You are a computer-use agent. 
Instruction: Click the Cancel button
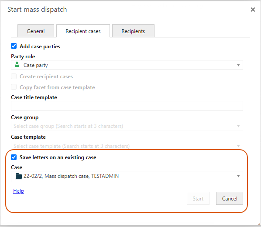click(x=230, y=198)
